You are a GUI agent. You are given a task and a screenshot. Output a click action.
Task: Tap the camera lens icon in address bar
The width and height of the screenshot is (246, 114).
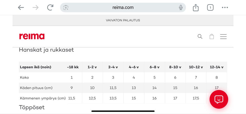66,7
